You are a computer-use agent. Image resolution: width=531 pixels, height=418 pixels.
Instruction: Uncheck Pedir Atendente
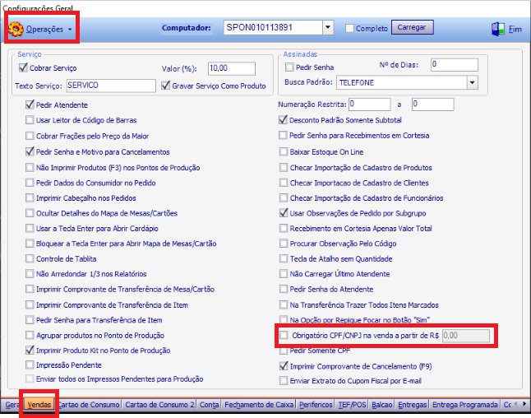30,104
